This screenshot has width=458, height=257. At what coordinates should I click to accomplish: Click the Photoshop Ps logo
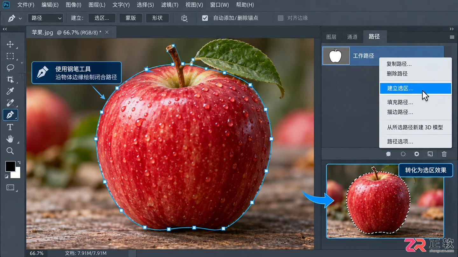click(x=6, y=5)
